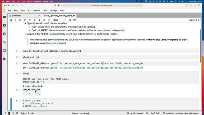Image resolution: width=204 pixels, height=115 pixels.
Task: Select the 08_updating_existing_table tab
Action: tap(59, 16)
